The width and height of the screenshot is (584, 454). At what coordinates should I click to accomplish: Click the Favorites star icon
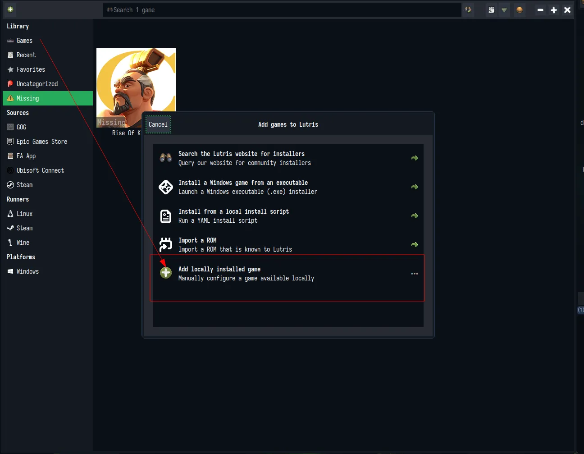(10, 69)
